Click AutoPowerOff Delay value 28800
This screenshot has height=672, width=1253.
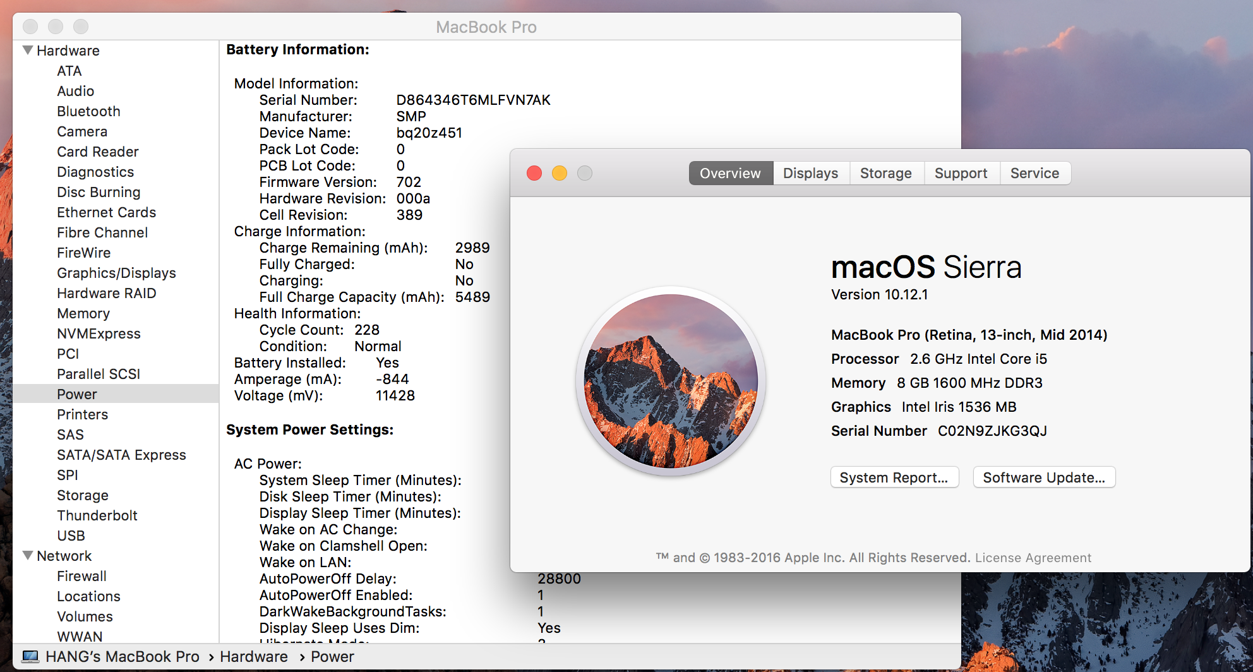[559, 579]
